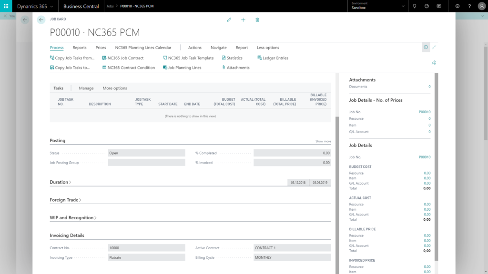This screenshot has width=488, height=274.
Task: Open Ledger Entries action
Action: [x=273, y=58]
